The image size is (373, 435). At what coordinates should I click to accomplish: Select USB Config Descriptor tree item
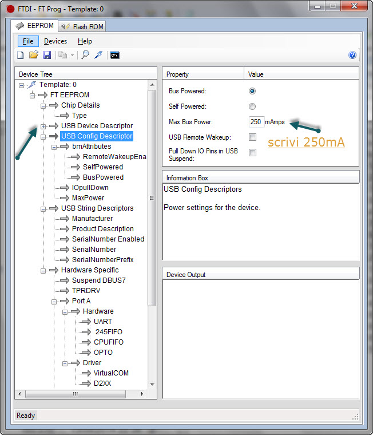97,136
